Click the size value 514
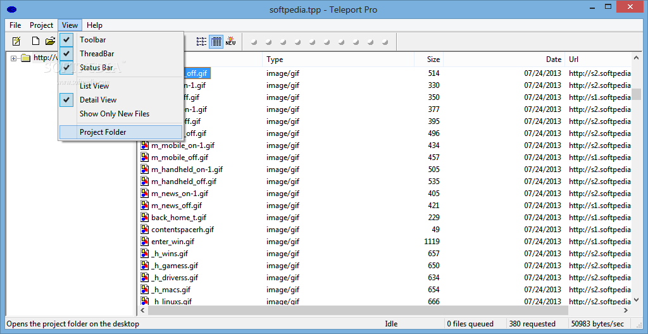This screenshot has width=648, height=334. (x=433, y=73)
